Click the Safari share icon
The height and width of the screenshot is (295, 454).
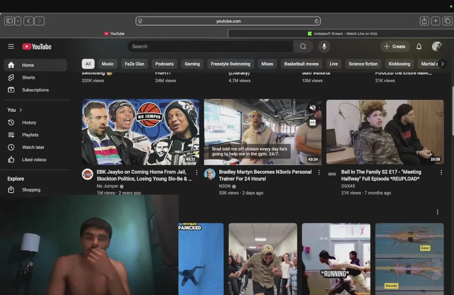point(424,21)
